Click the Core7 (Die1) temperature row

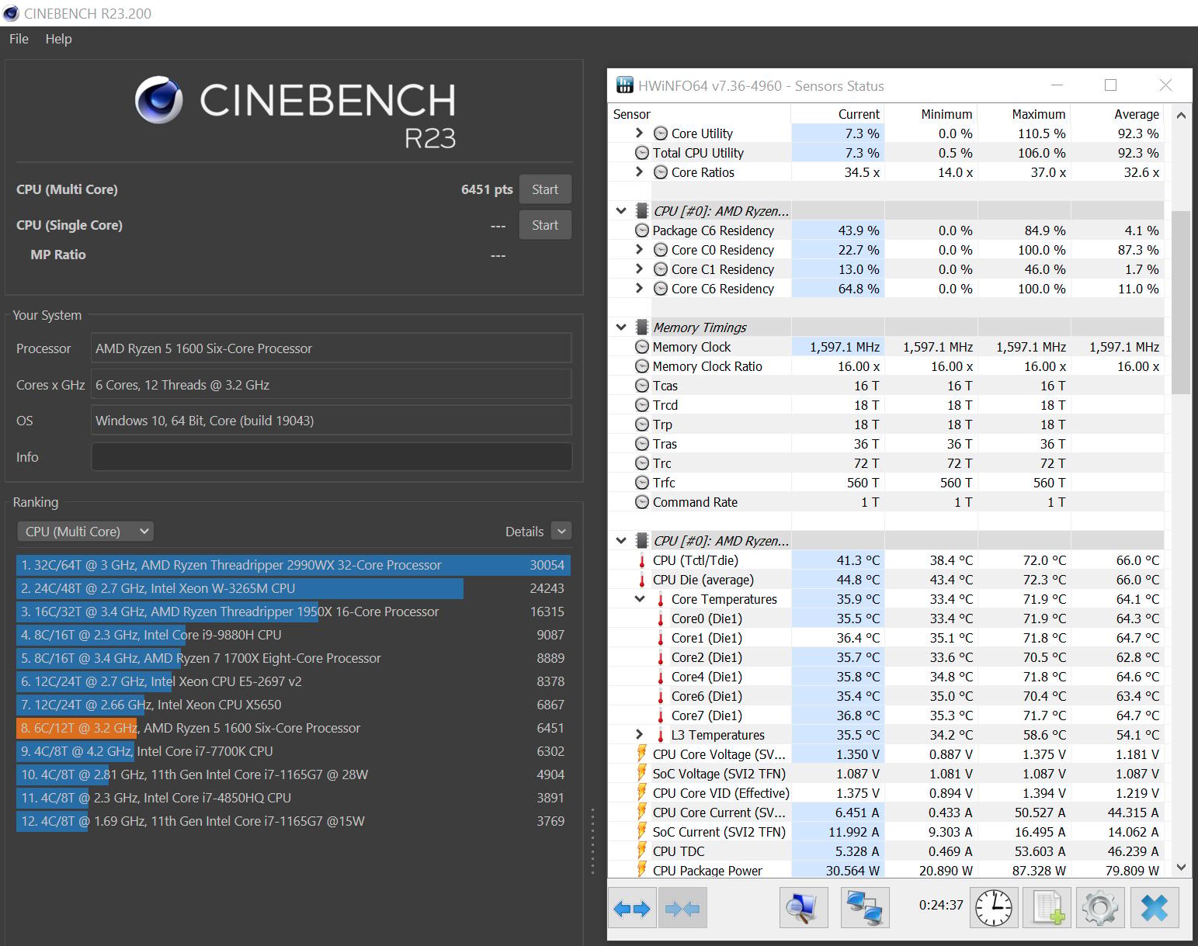click(887, 716)
